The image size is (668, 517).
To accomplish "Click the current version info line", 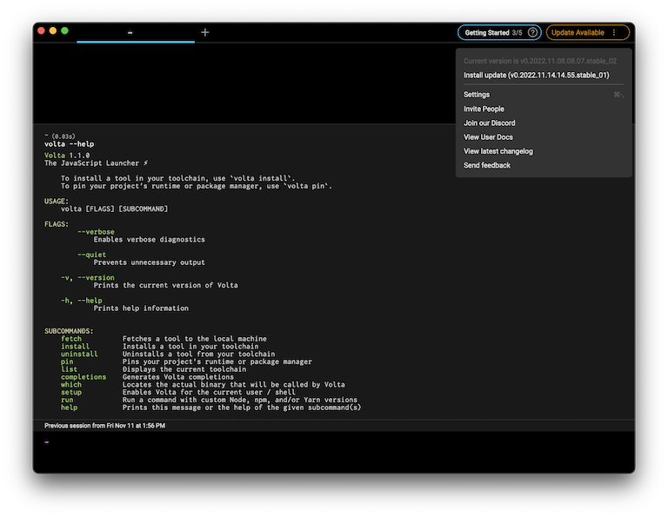I will (540, 61).
